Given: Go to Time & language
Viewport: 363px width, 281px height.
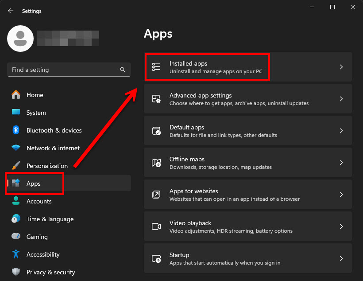Looking at the screenshot, I should pyautogui.click(x=69, y=219).
